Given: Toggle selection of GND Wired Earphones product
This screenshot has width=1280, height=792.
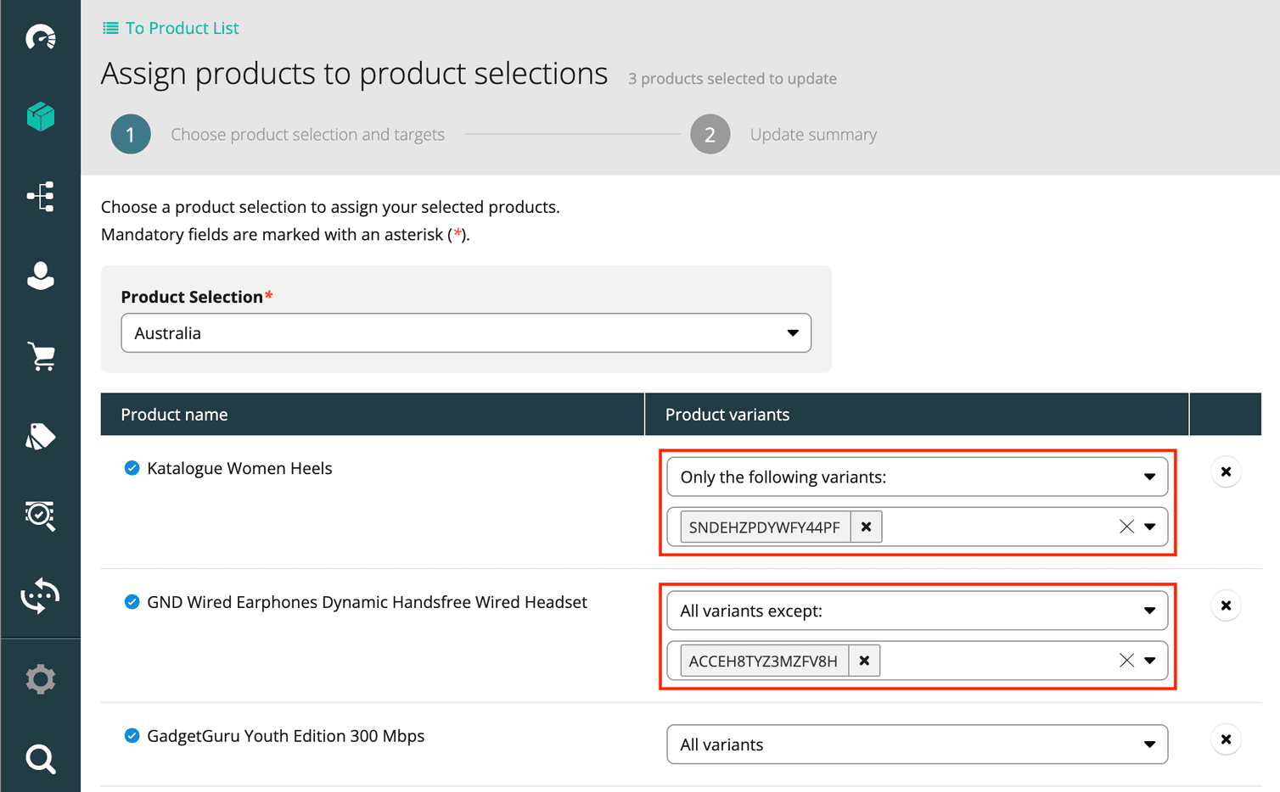Looking at the screenshot, I should tap(132, 601).
